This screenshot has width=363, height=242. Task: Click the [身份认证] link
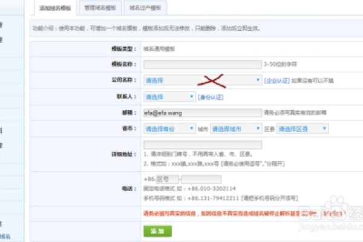(211, 97)
